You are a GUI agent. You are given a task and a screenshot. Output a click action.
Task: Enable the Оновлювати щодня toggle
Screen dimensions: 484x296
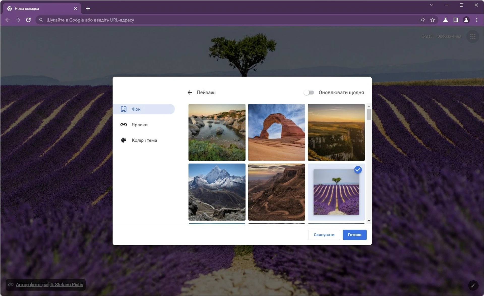tap(309, 93)
